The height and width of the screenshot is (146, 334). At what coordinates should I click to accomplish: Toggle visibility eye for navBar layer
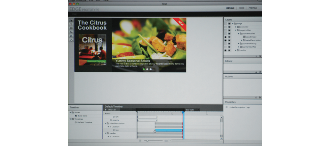(229, 50)
